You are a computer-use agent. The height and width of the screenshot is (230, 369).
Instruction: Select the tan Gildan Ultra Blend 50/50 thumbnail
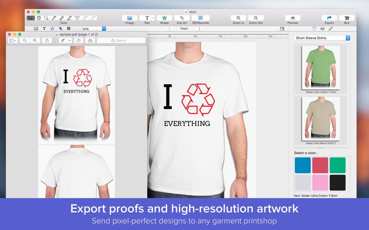pos(321,119)
